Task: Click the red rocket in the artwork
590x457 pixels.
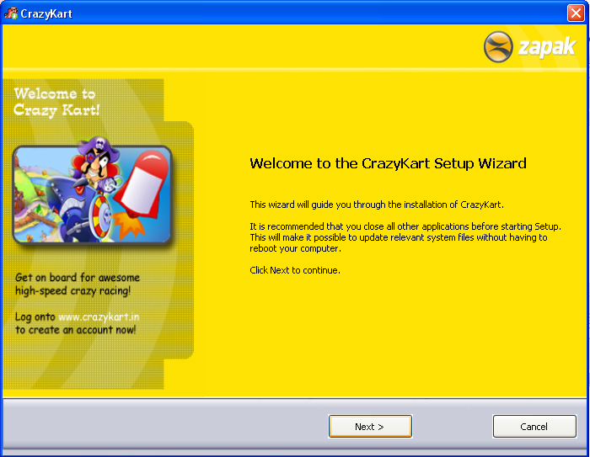Action: (143, 181)
